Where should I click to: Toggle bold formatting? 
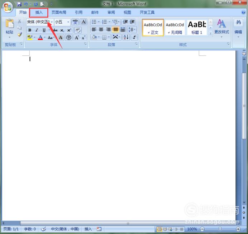[x=30, y=30]
